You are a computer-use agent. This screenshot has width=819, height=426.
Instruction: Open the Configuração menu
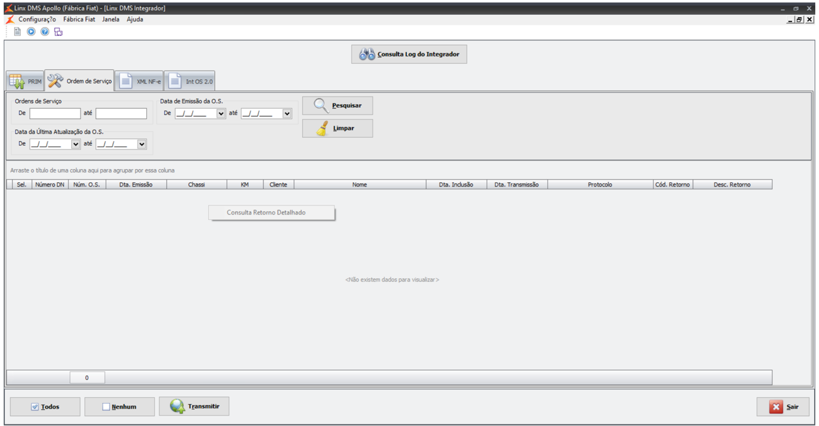coord(37,20)
